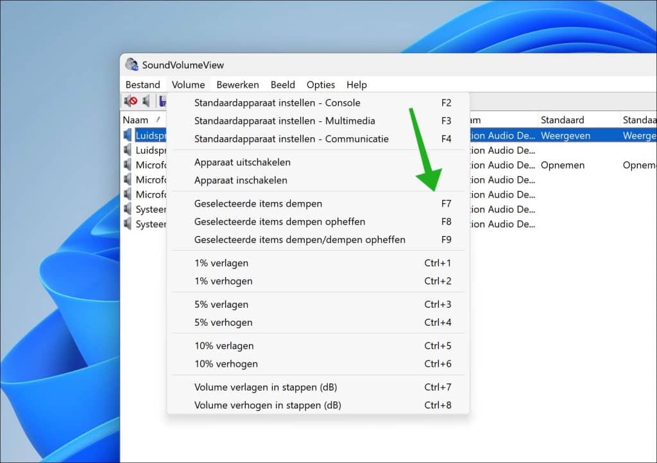Click the SoundVolumeView app icon in title bar
This screenshot has height=463, width=657.
point(132,65)
